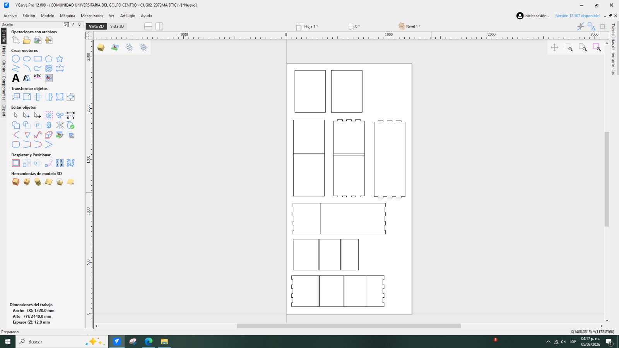This screenshot has height=348, width=619.
Task: Select the scissors trim tool under Editar objetos
Action: pyautogui.click(x=60, y=125)
